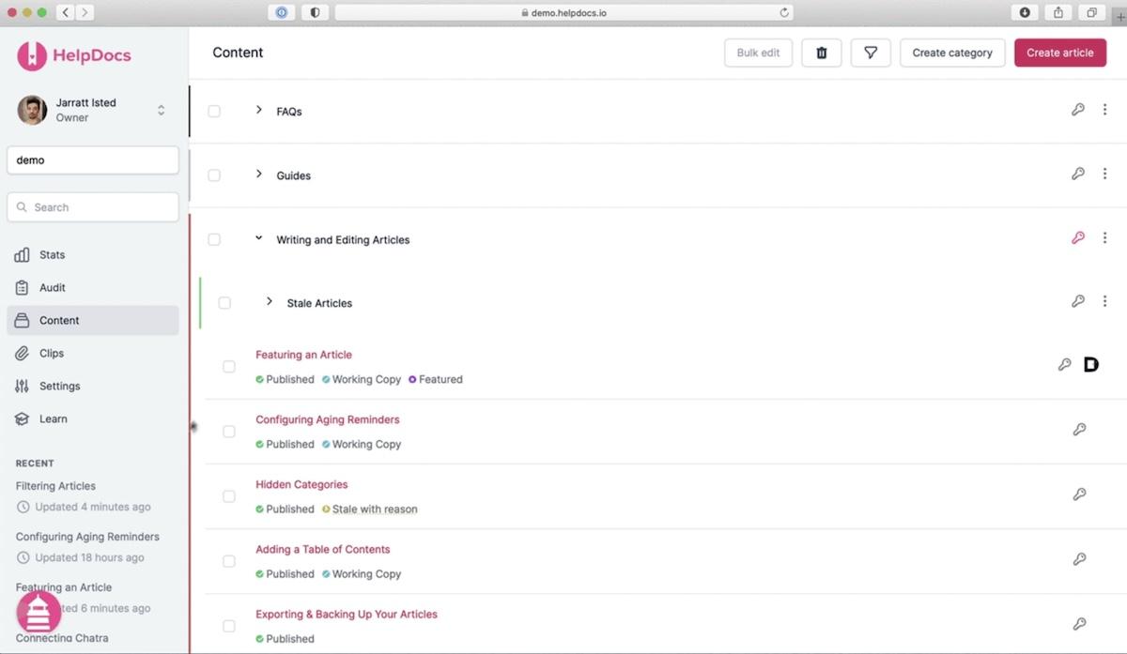1127x654 pixels.
Task: Select the Stale Articles checkbox
Action: pos(224,302)
